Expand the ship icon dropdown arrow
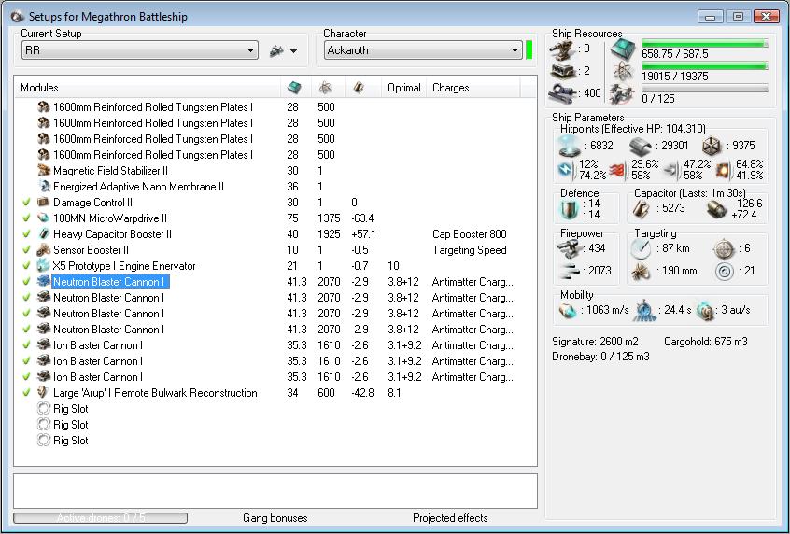This screenshot has width=790, height=534. click(293, 51)
